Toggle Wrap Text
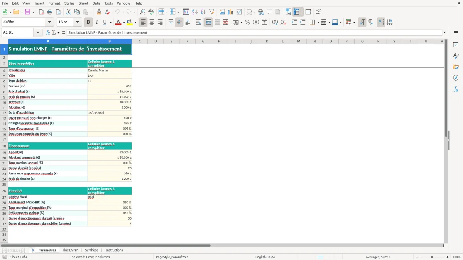The height and width of the screenshot is (260, 463). tap(198, 22)
